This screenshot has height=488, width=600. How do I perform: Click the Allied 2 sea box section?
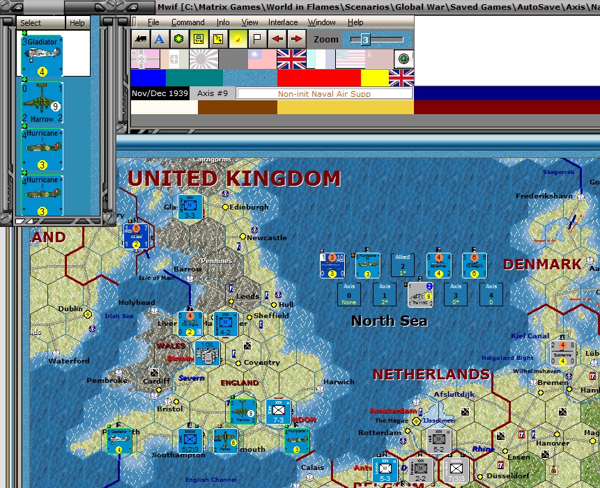pyautogui.click(x=403, y=265)
